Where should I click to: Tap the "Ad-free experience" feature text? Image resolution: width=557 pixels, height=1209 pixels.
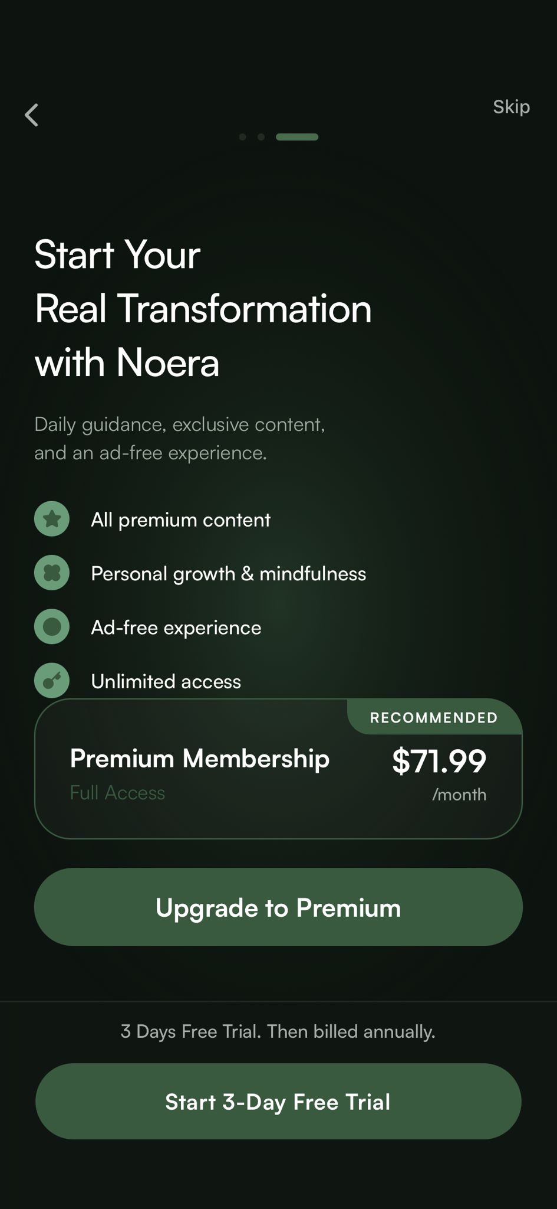[x=176, y=628]
